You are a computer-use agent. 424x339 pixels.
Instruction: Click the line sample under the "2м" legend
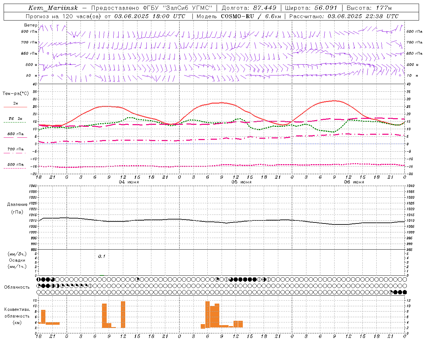[15, 107]
